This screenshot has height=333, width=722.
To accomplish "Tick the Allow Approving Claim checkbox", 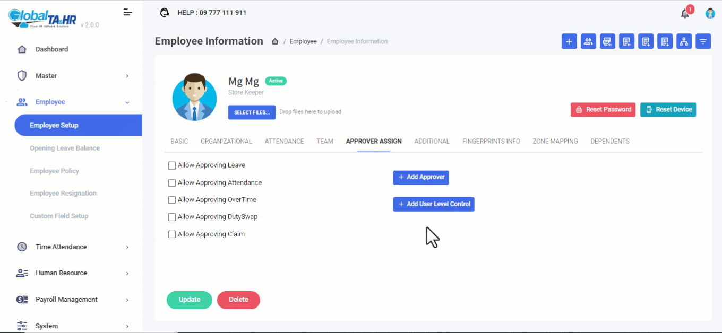I will (172, 234).
